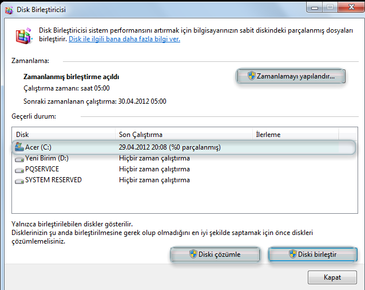Select the SYSTEM RESERVED disk row
Viewport: 365px width, 290px height.
pos(184,180)
